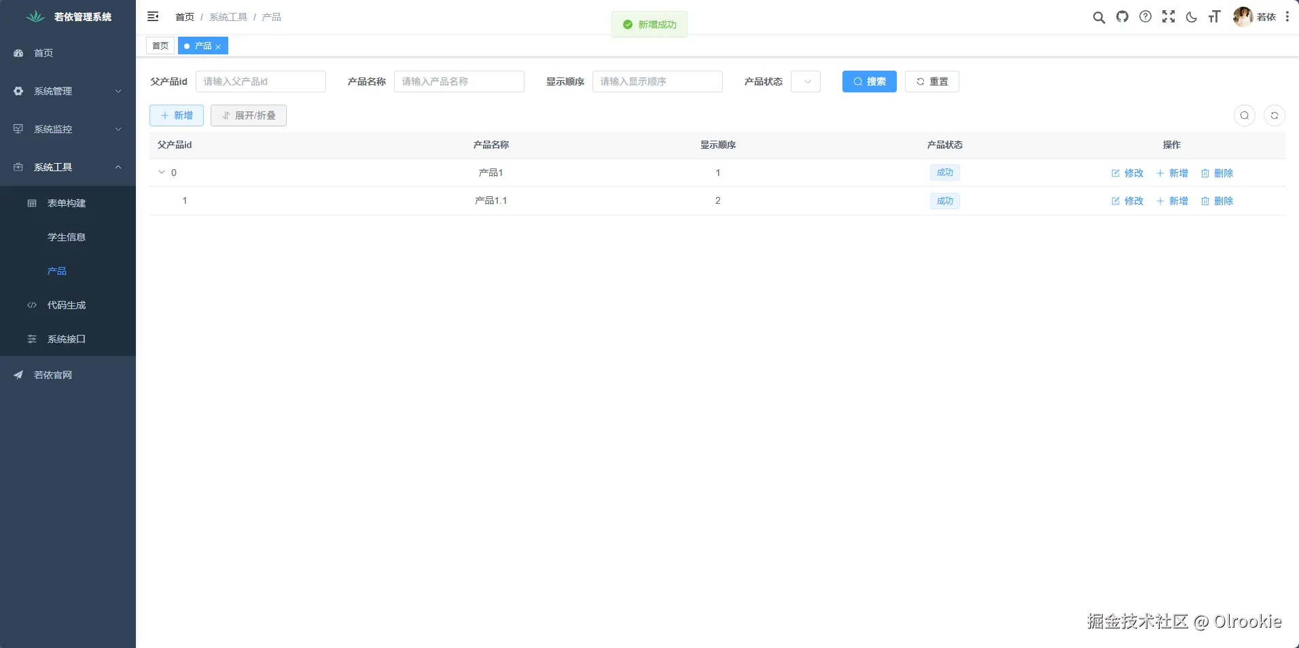Image resolution: width=1299 pixels, height=648 pixels.
Task: Collapse the row with 父产品id 0
Action: [162, 173]
